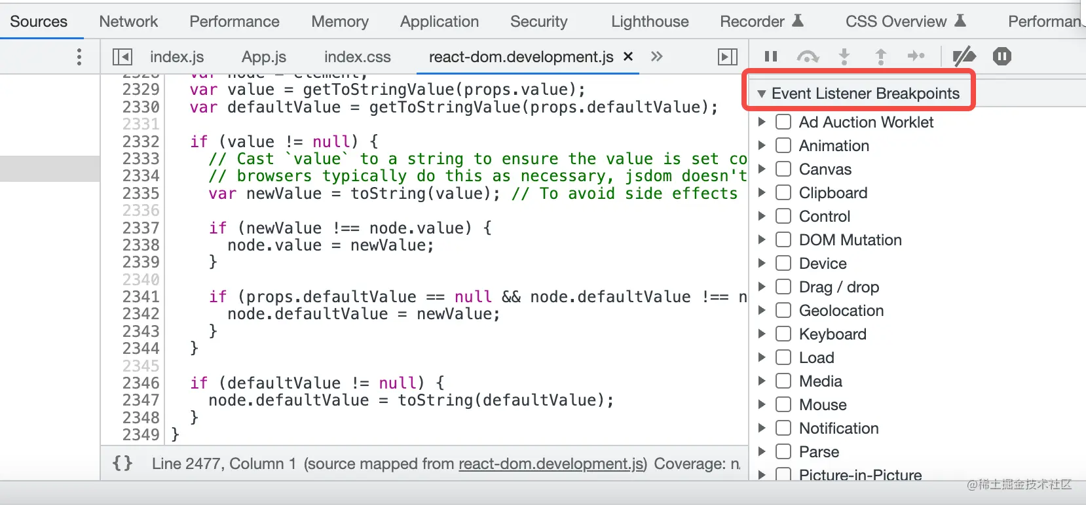The image size is (1086, 505).
Task: Pause script execution button
Action: tap(771, 57)
